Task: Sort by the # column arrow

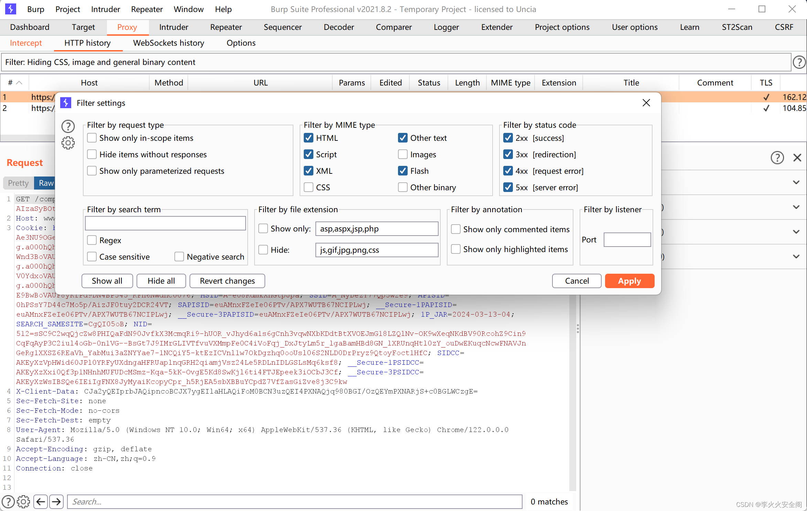Action: pyautogui.click(x=19, y=83)
